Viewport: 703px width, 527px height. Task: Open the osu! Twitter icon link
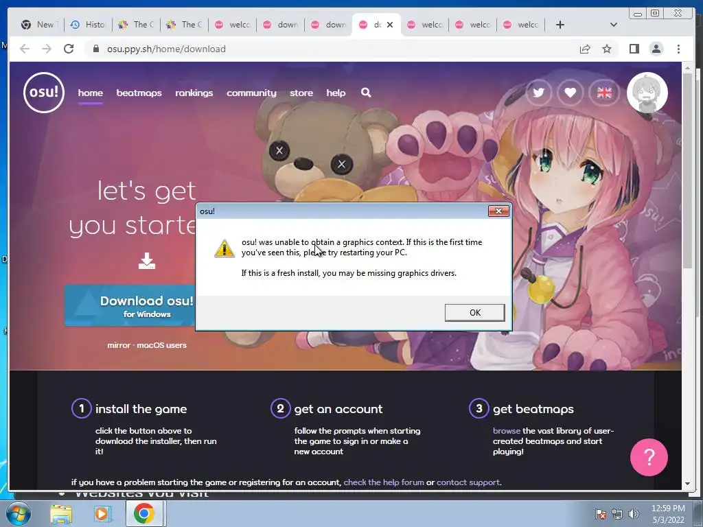pyautogui.click(x=538, y=93)
